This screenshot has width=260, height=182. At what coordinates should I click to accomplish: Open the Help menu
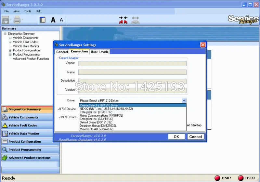[38, 11]
